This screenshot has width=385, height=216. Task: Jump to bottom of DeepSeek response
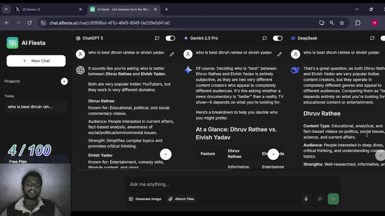[x=380, y=155]
